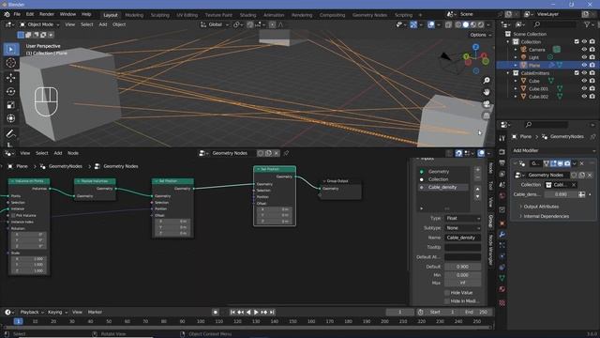The height and width of the screenshot is (338, 600).
Task: Hide the Camera object with eye icon
Action: pos(584,50)
